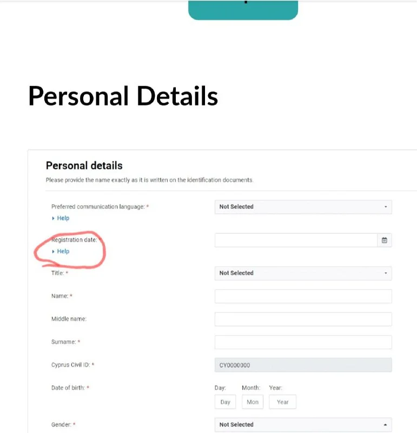Viewport: 417px width, 433px height.
Task: Open the Preferred communication language dropdown
Action: (303, 207)
